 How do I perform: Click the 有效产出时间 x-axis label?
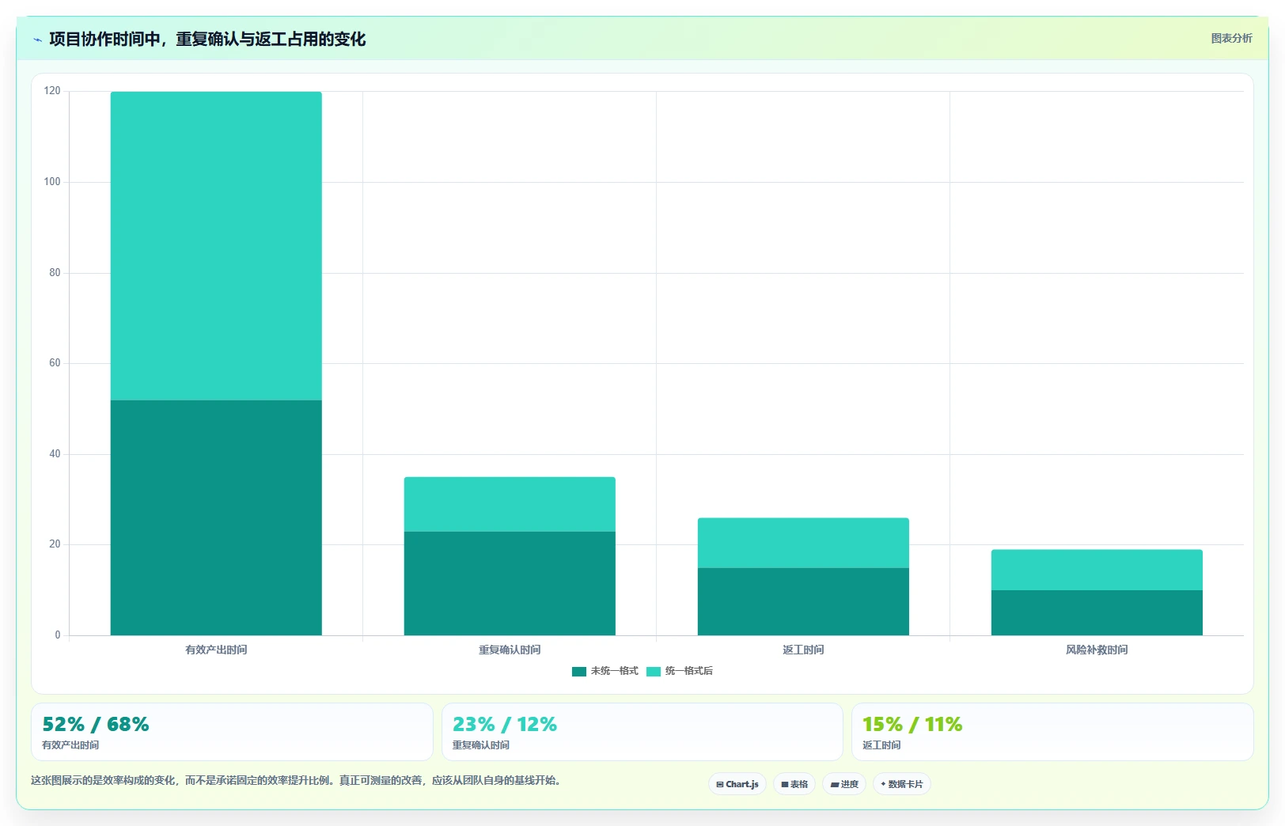coord(216,650)
